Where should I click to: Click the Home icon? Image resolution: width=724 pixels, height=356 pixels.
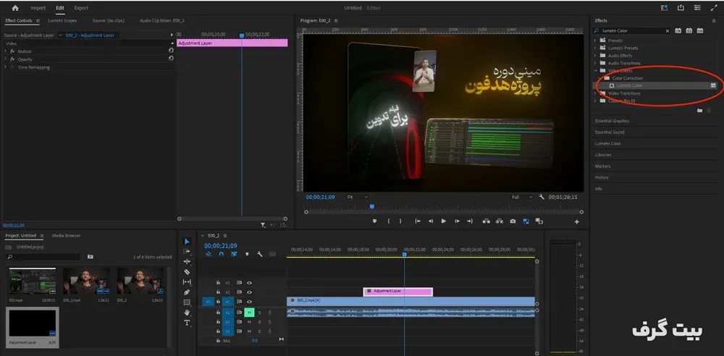(x=15, y=8)
